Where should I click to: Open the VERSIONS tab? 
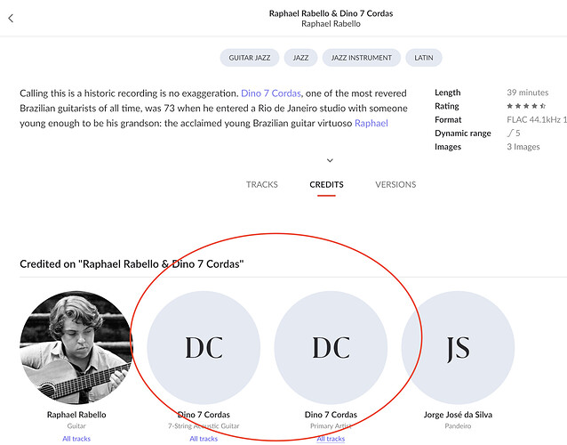tap(395, 184)
